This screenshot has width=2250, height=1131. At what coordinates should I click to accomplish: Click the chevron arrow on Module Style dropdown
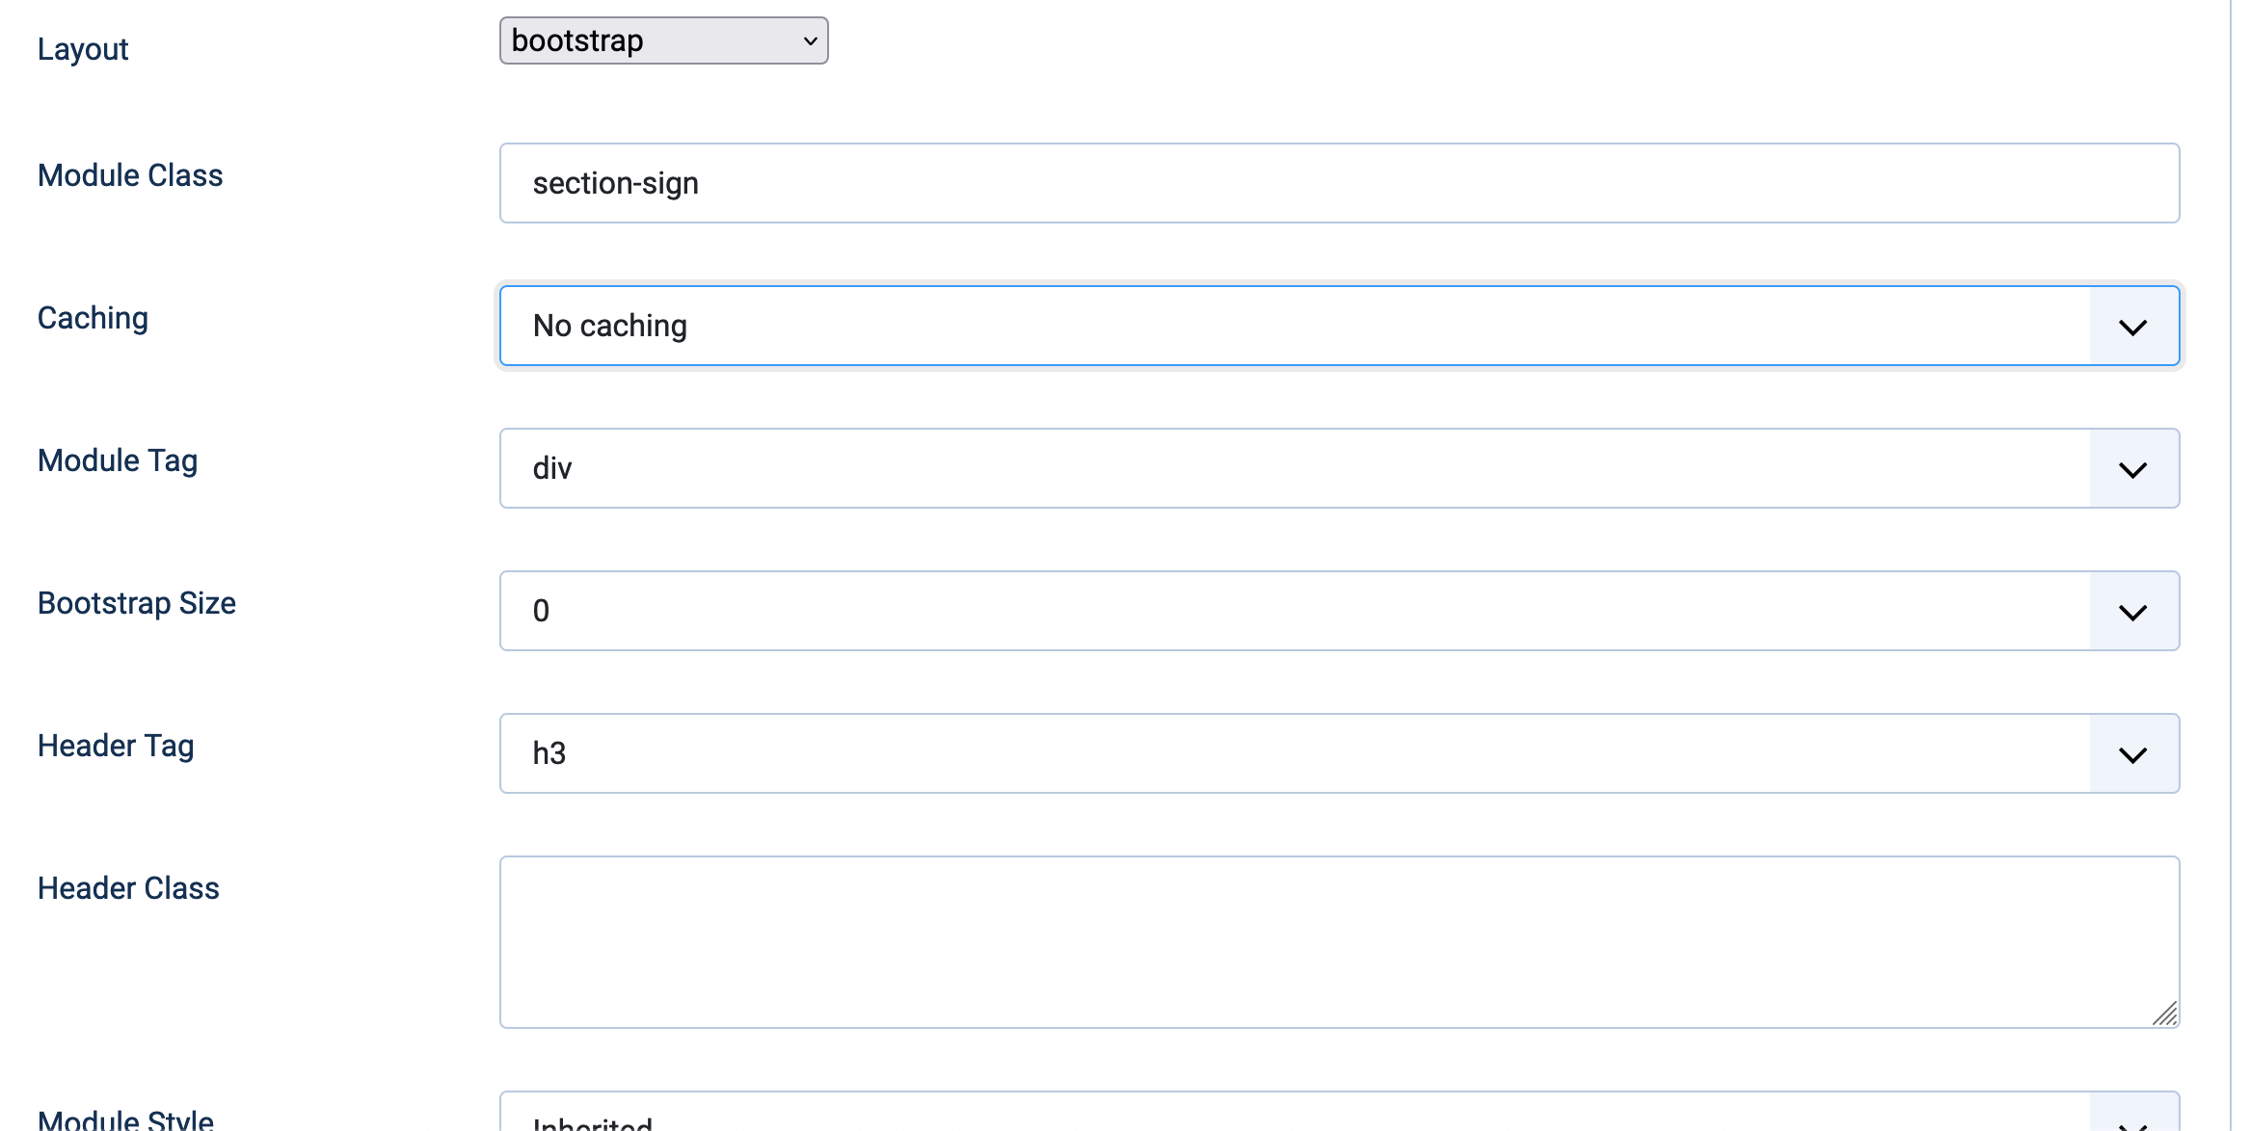click(x=2132, y=1123)
